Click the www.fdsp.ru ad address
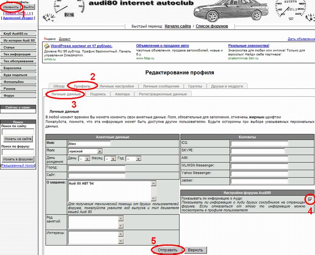This screenshot has height=255, width=315. point(145,58)
